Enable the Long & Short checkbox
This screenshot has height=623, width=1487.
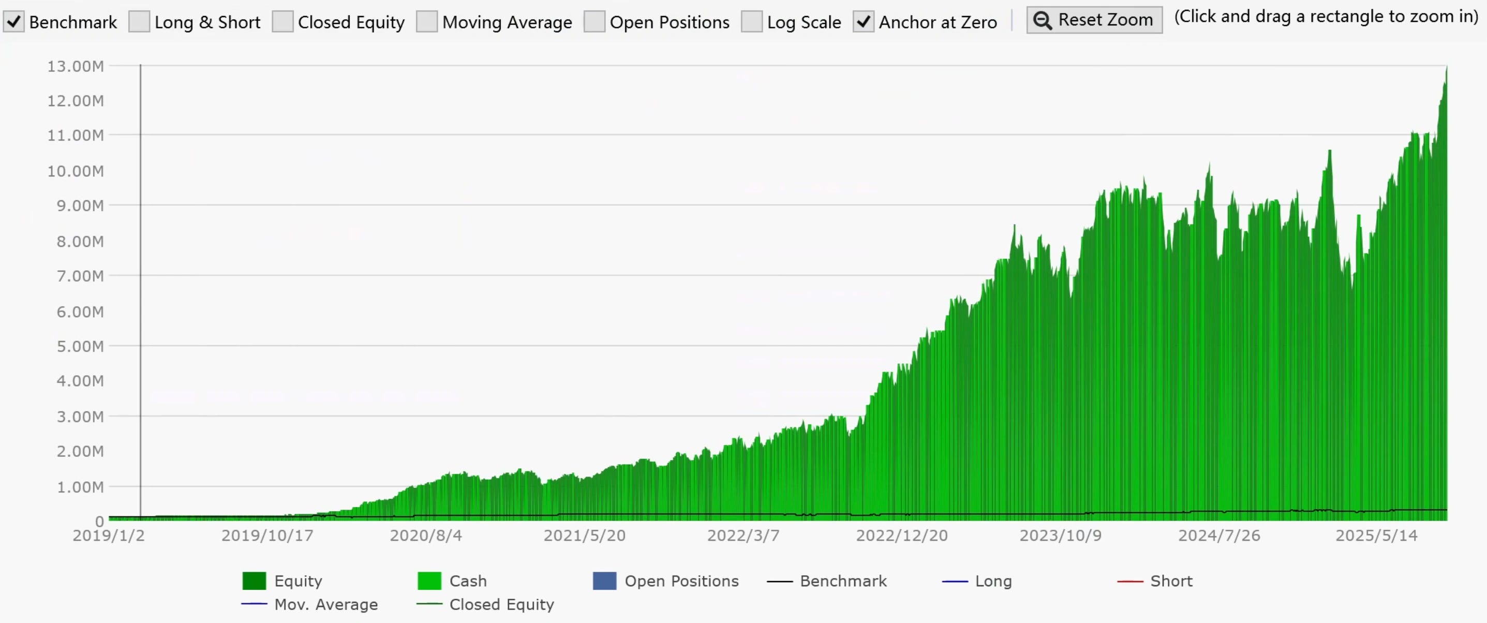tap(139, 22)
